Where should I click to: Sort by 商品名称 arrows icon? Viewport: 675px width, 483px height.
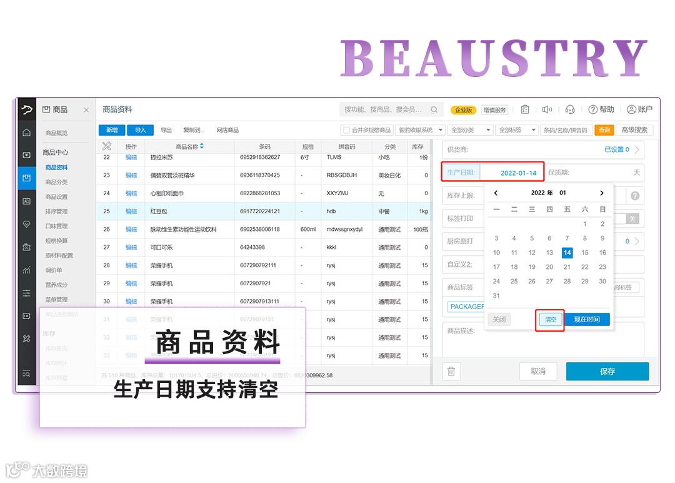point(202,146)
